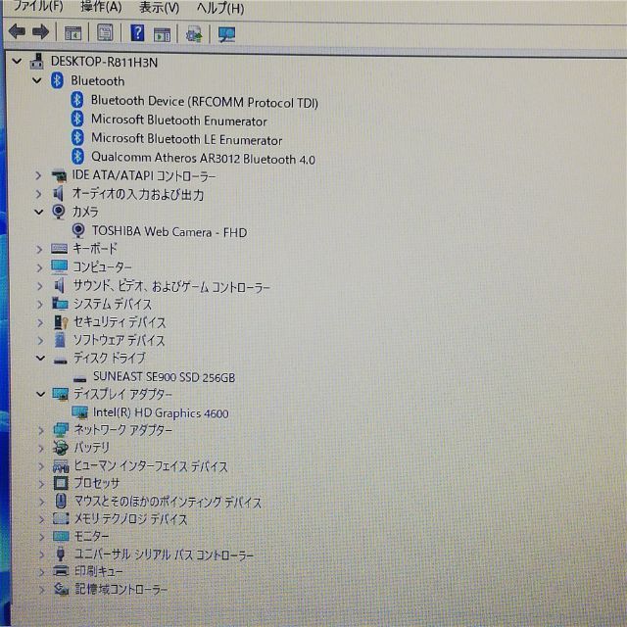Viewport: 627px width, 627px height.
Task: Collapse the カメラ category
Action: [x=39, y=212]
